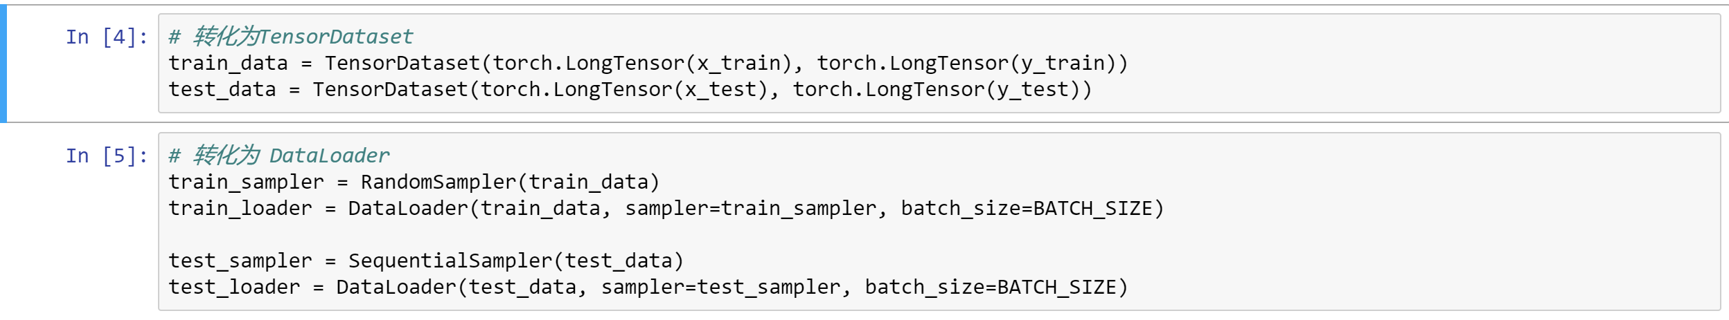Click the In [4] cell prompt
Image resolution: width=1729 pixels, height=320 pixels.
(x=107, y=37)
